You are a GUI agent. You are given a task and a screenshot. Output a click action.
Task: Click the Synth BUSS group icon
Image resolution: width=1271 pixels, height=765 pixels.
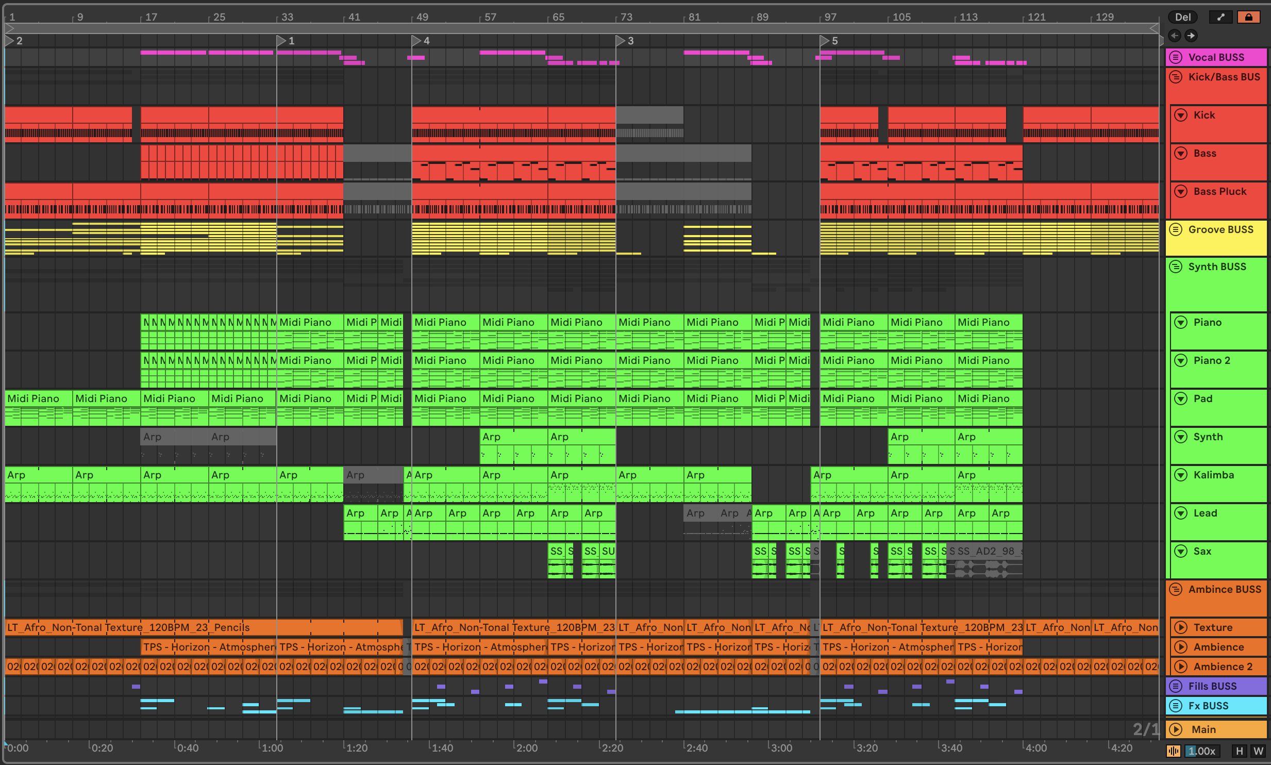(1176, 267)
